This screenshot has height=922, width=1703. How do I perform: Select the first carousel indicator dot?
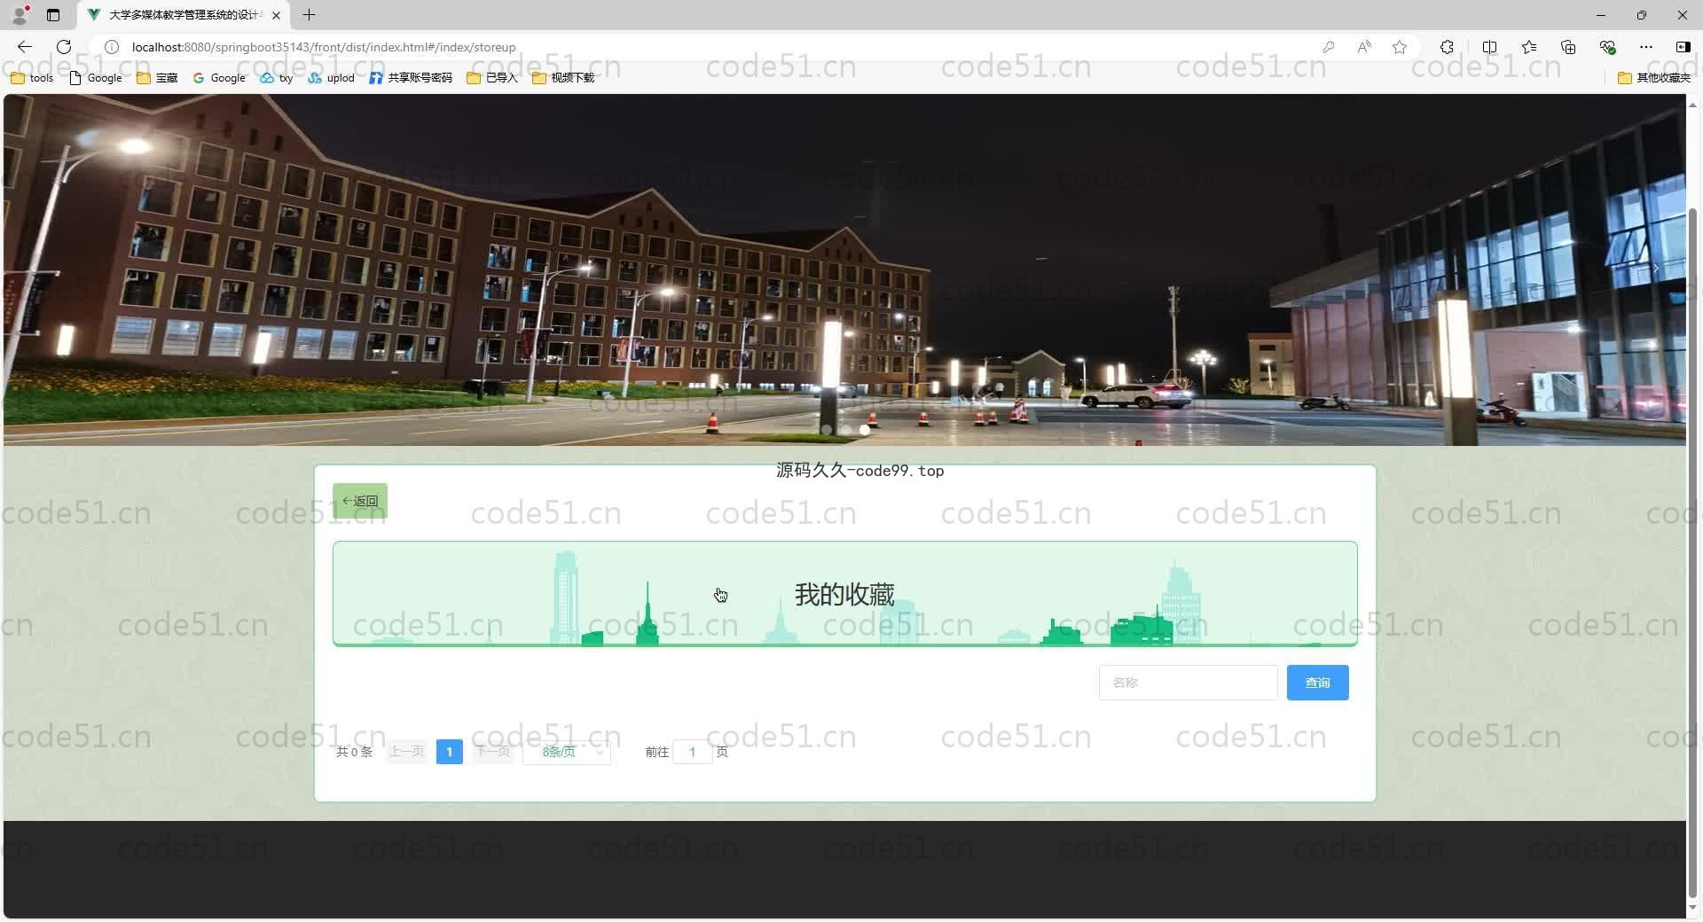[826, 430]
